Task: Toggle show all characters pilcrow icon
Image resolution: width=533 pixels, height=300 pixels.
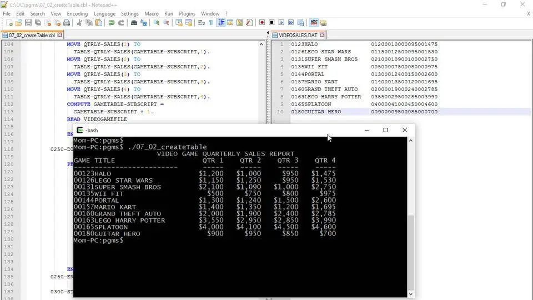Action: (x=211, y=23)
